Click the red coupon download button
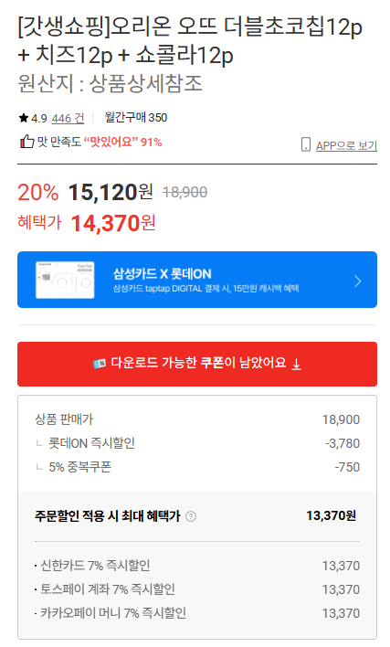 197,364
